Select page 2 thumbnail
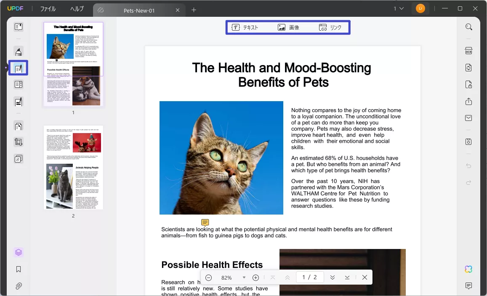Screen dimensions: 487x296 click(73, 168)
